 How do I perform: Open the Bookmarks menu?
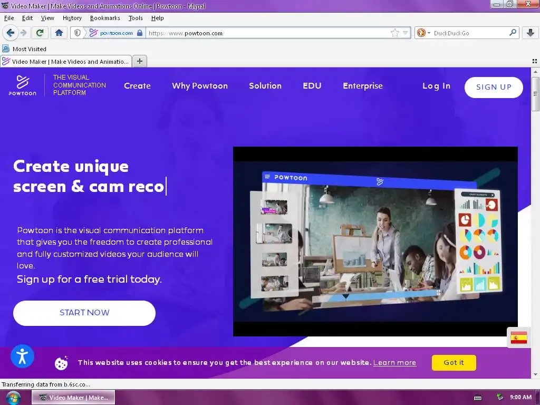point(105,18)
